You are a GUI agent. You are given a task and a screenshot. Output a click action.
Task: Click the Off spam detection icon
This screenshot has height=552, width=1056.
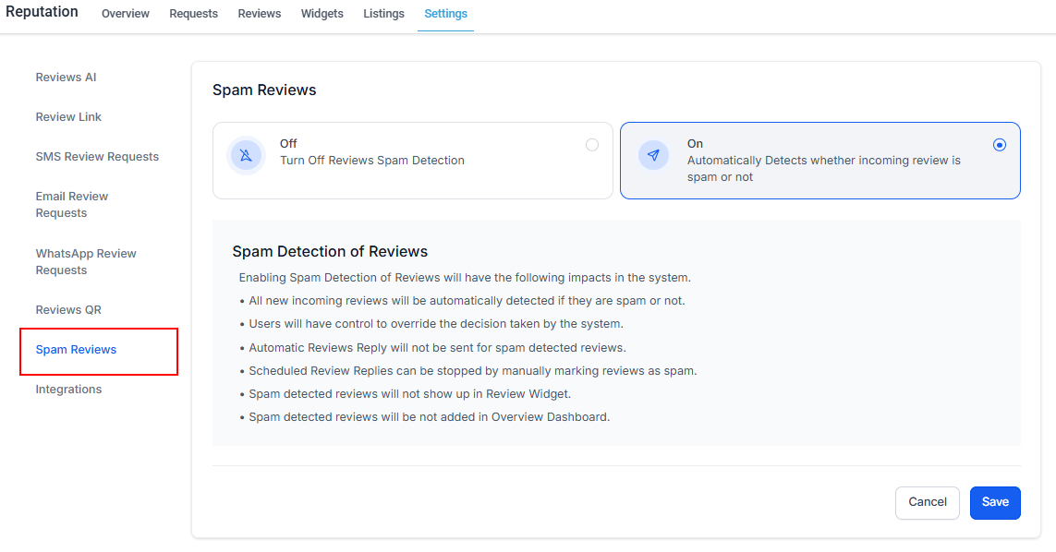tap(246, 155)
